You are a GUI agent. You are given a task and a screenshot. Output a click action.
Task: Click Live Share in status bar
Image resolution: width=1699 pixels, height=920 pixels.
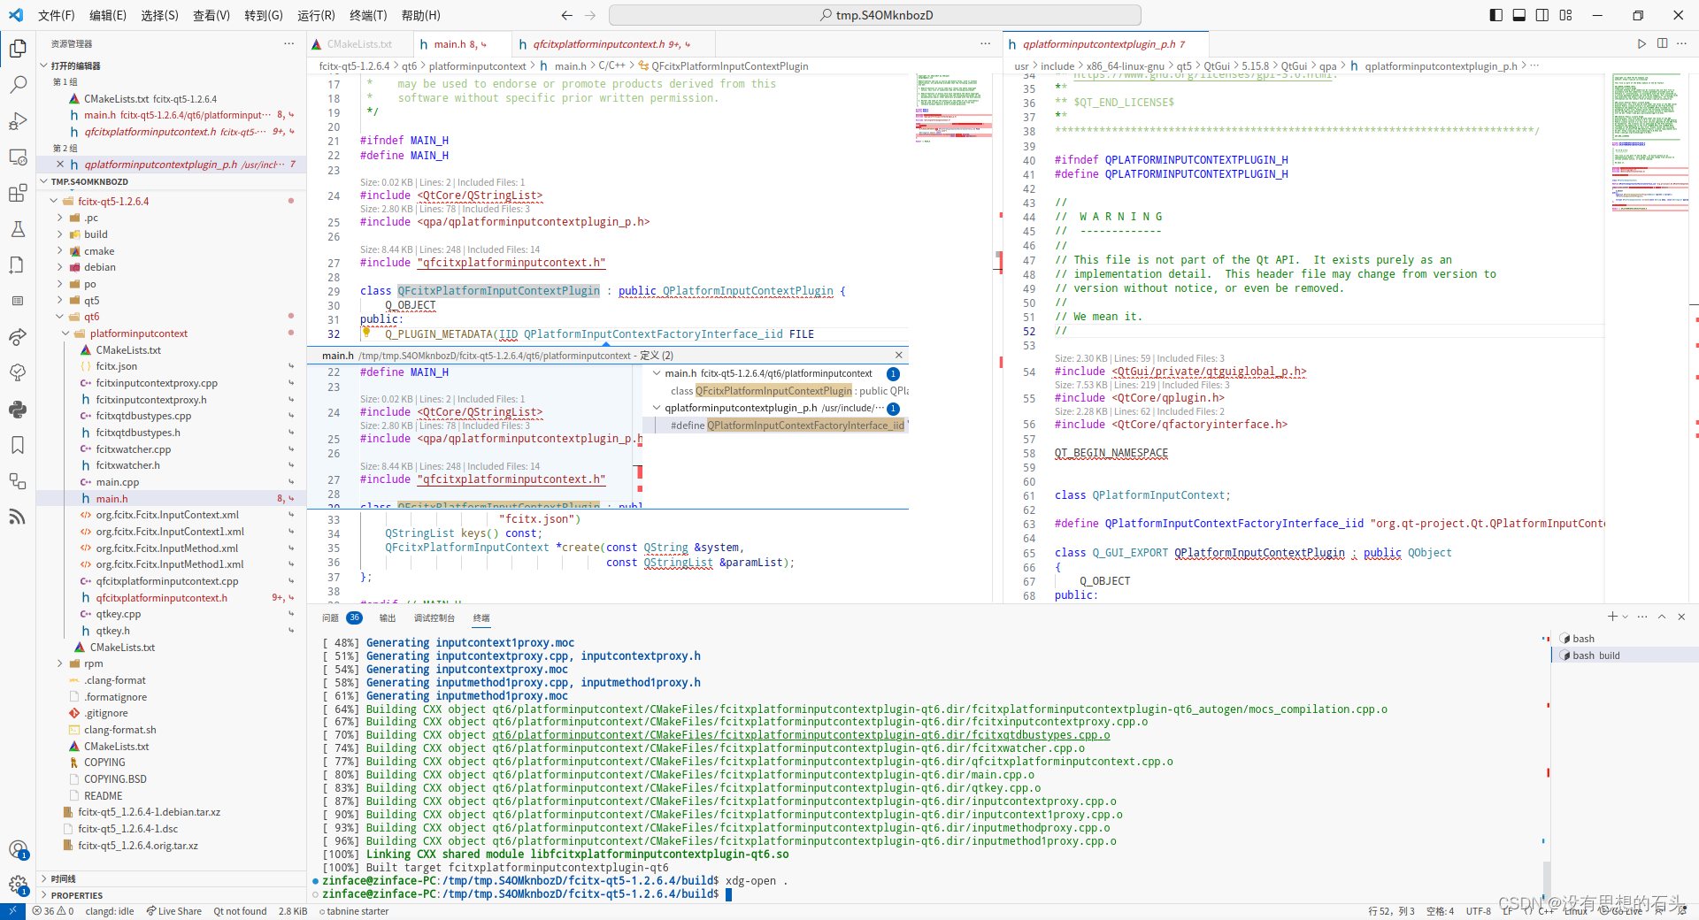point(174,911)
